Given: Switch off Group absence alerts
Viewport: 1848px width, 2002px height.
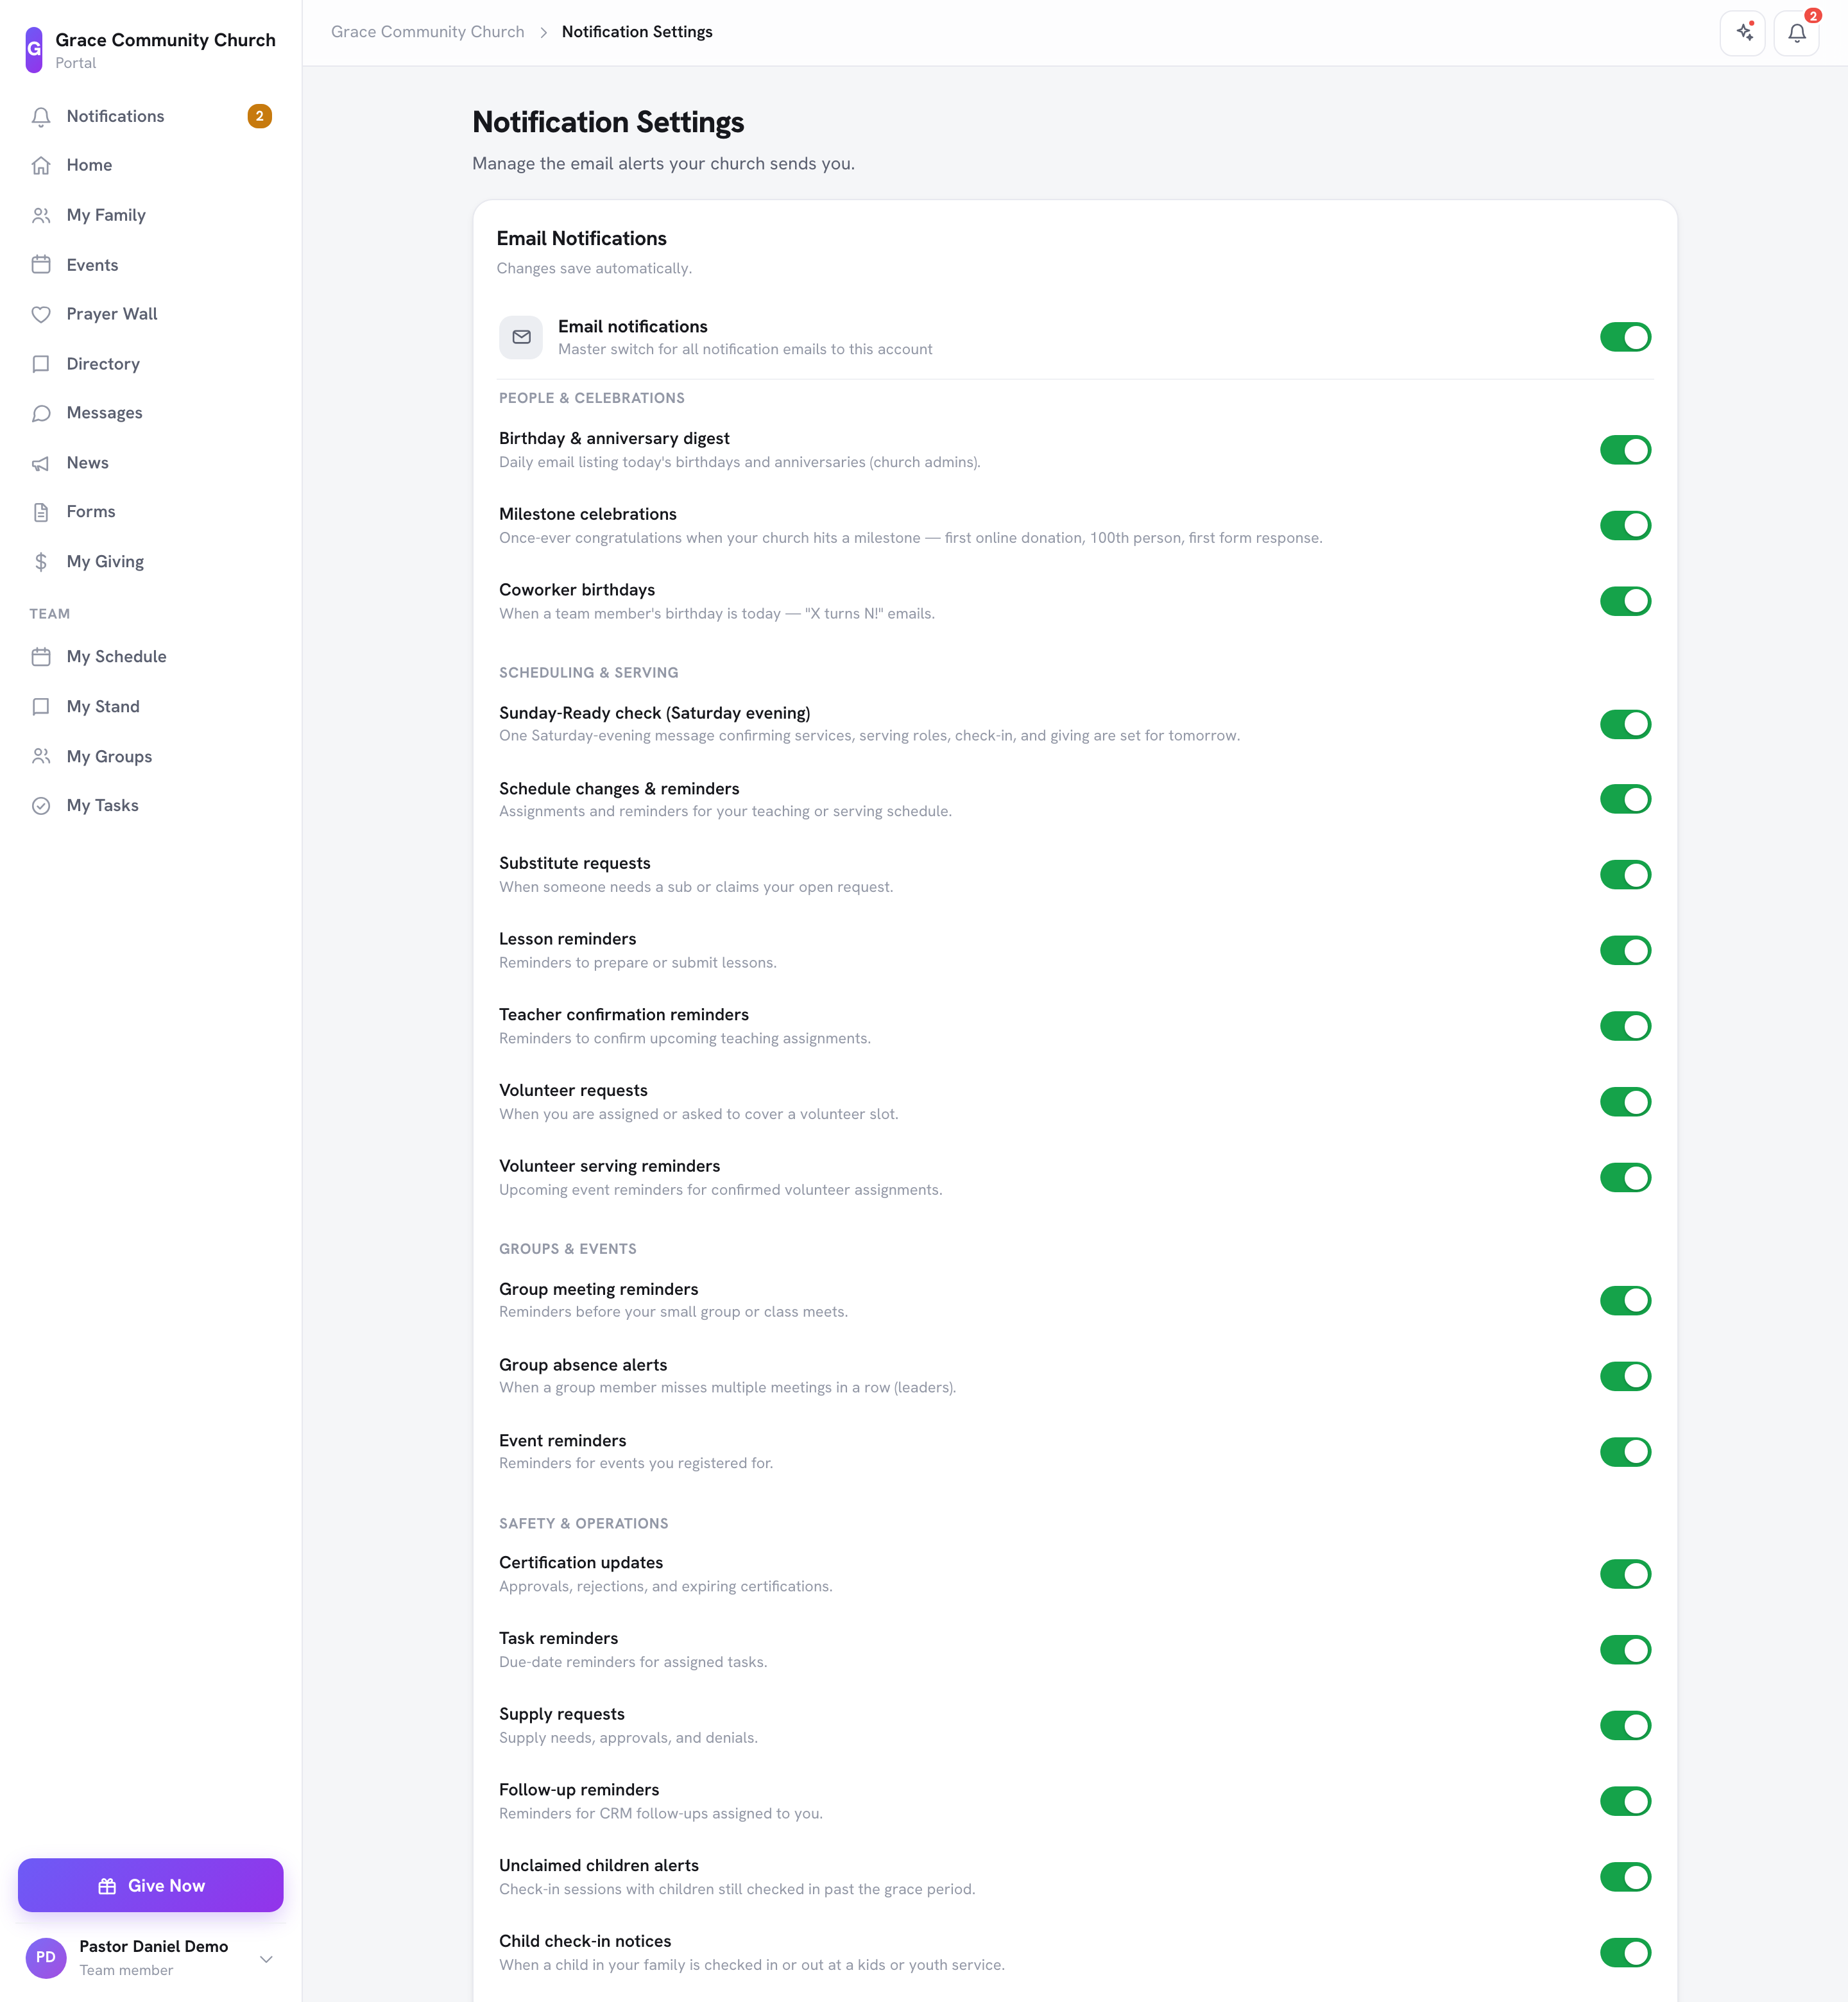Looking at the screenshot, I should pos(1625,1376).
